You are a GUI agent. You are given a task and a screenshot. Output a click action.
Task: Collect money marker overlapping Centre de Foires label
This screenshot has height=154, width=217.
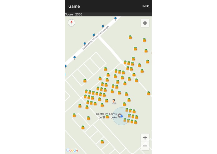pyautogui.click(x=107, y=117)
